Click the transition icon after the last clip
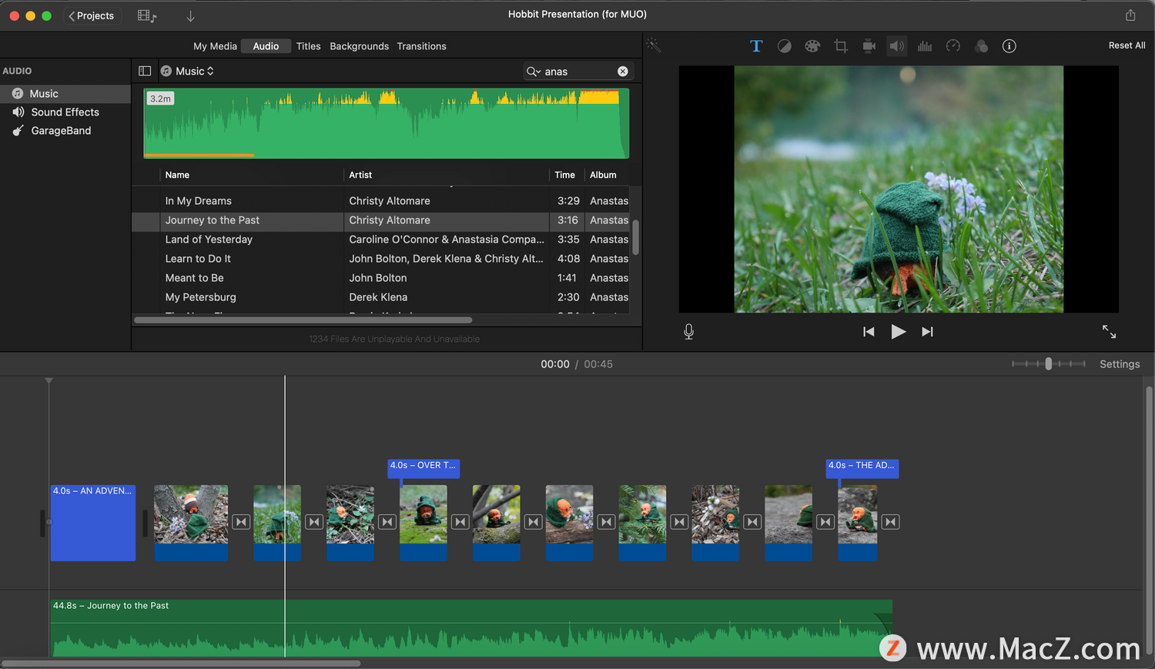Image resolution: width=1155 pixels, height=669 pixels. point(890,522)
